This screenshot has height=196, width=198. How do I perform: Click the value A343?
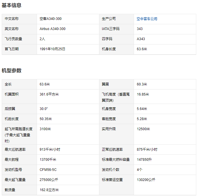point(141,39)
